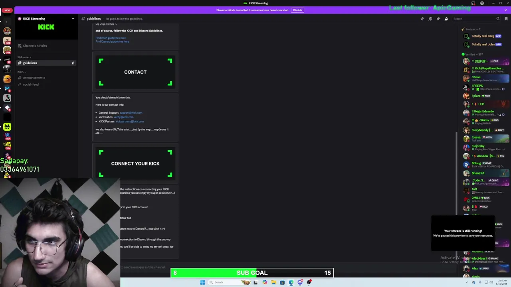
Task: Click the create invite icon beside guidelines channel
Action: click(x=73, y=63)
